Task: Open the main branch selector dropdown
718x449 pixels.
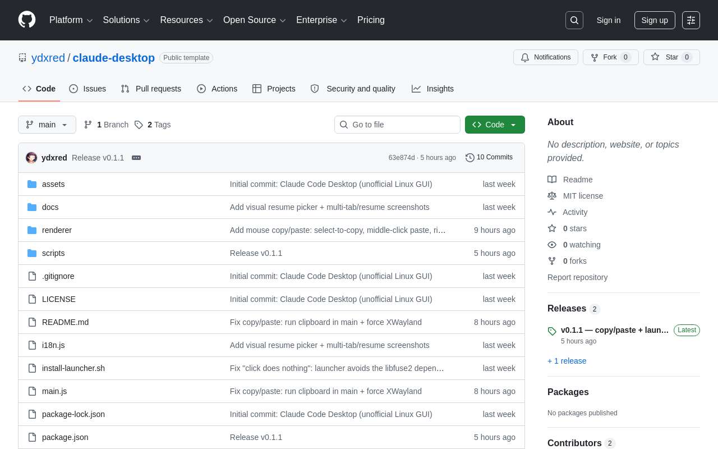Action: (x=47, y=125)
